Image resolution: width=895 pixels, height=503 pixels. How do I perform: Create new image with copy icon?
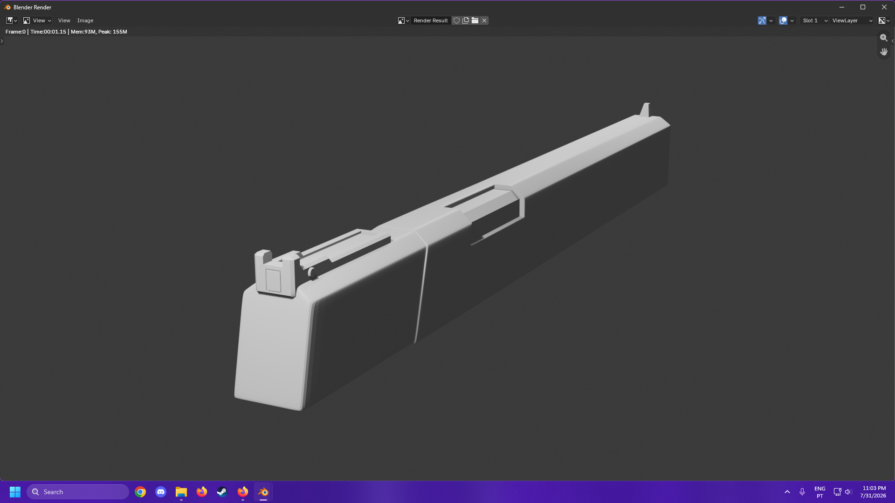pos(466,20)
